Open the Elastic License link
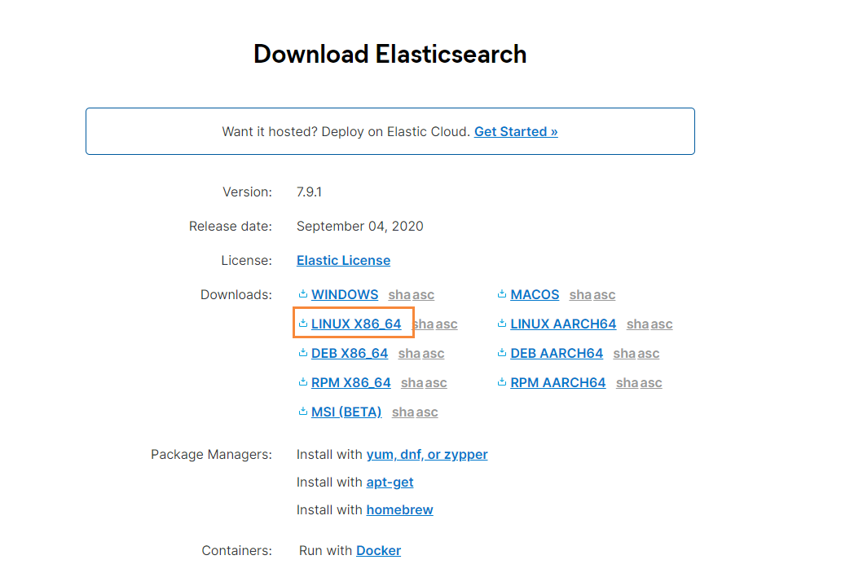Image resolution: width=841 pixels, height=573 pixels. pyautogui.click(x=343, y=260)
